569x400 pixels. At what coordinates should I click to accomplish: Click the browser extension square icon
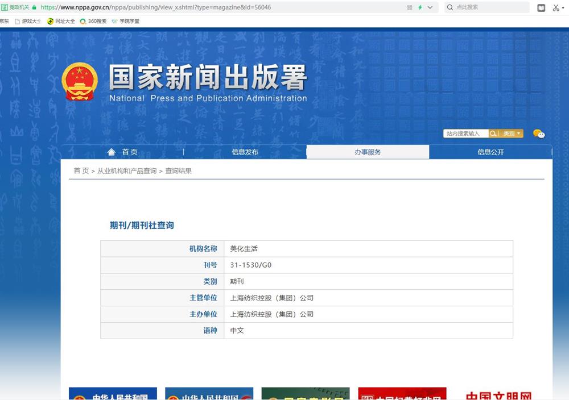(541, 7)
